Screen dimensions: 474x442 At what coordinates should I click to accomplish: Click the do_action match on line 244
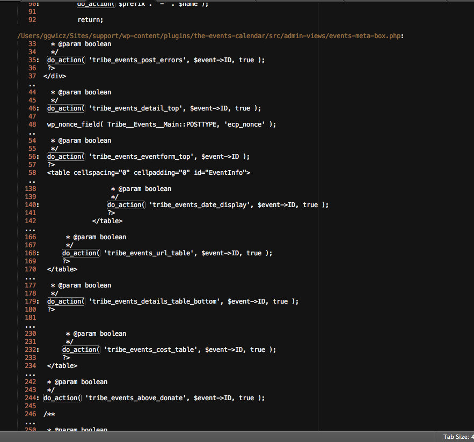pos(62,398)
